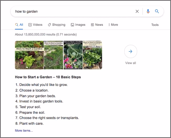
Task: Click the arrow circle to view all images
Action: tap(131, 52)
